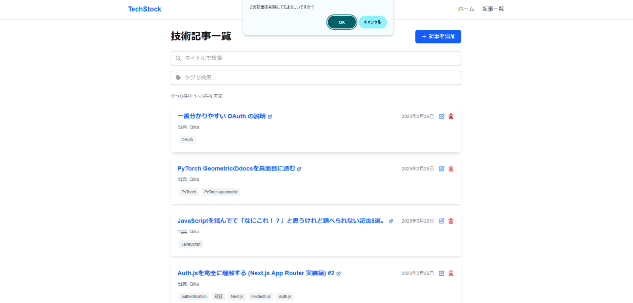
Task: Click the edit icon for the OAuth article
Action: tap(442, 116)
